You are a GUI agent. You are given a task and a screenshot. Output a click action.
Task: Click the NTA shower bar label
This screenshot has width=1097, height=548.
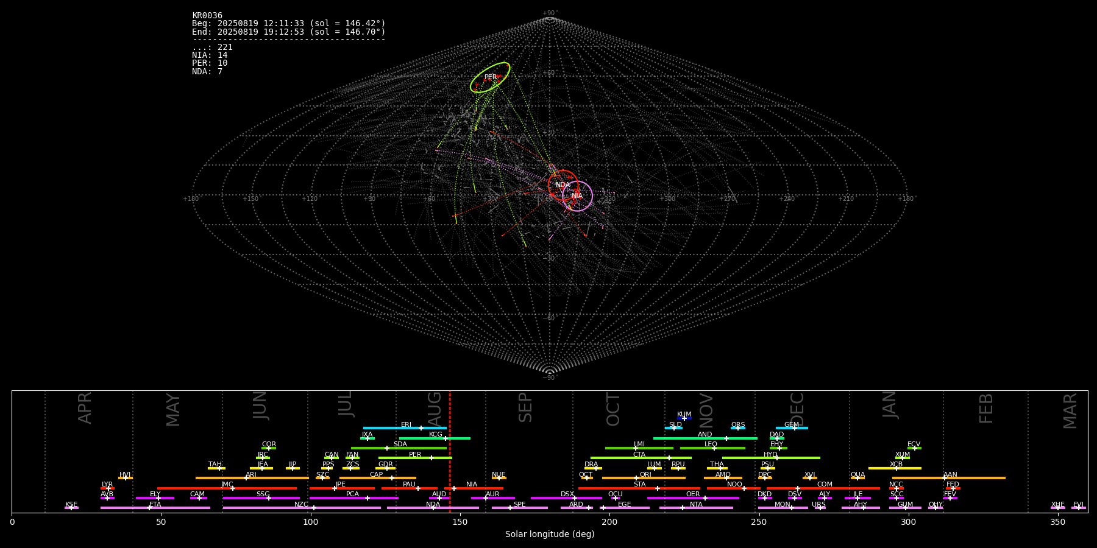tap(697, 505)
